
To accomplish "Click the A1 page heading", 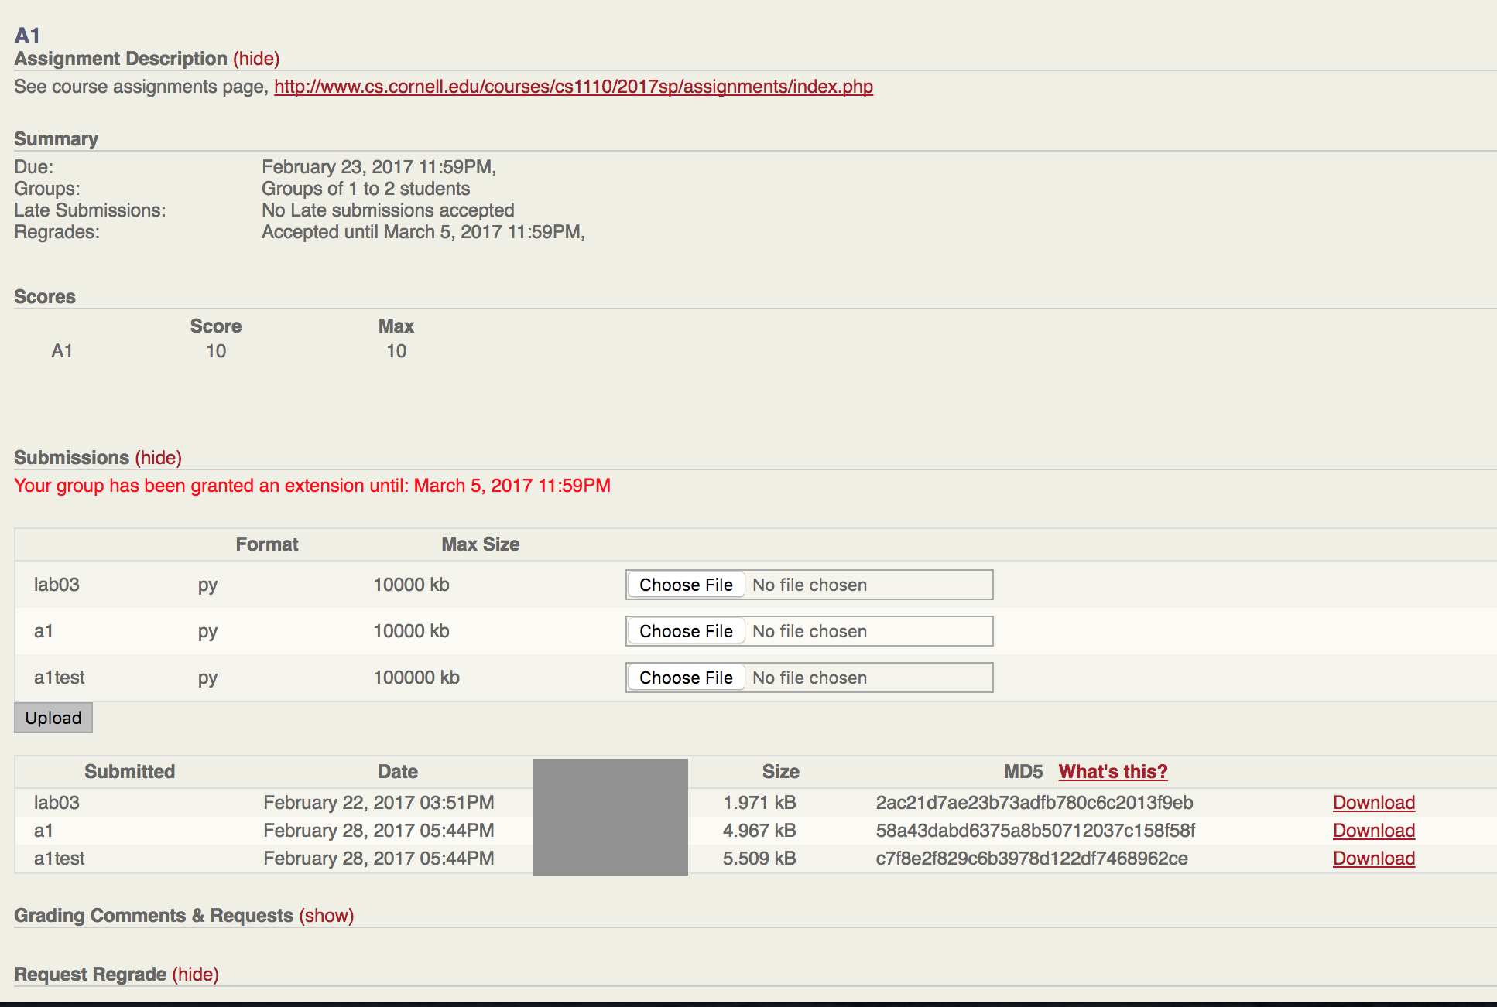I will [x=27, y=36].
